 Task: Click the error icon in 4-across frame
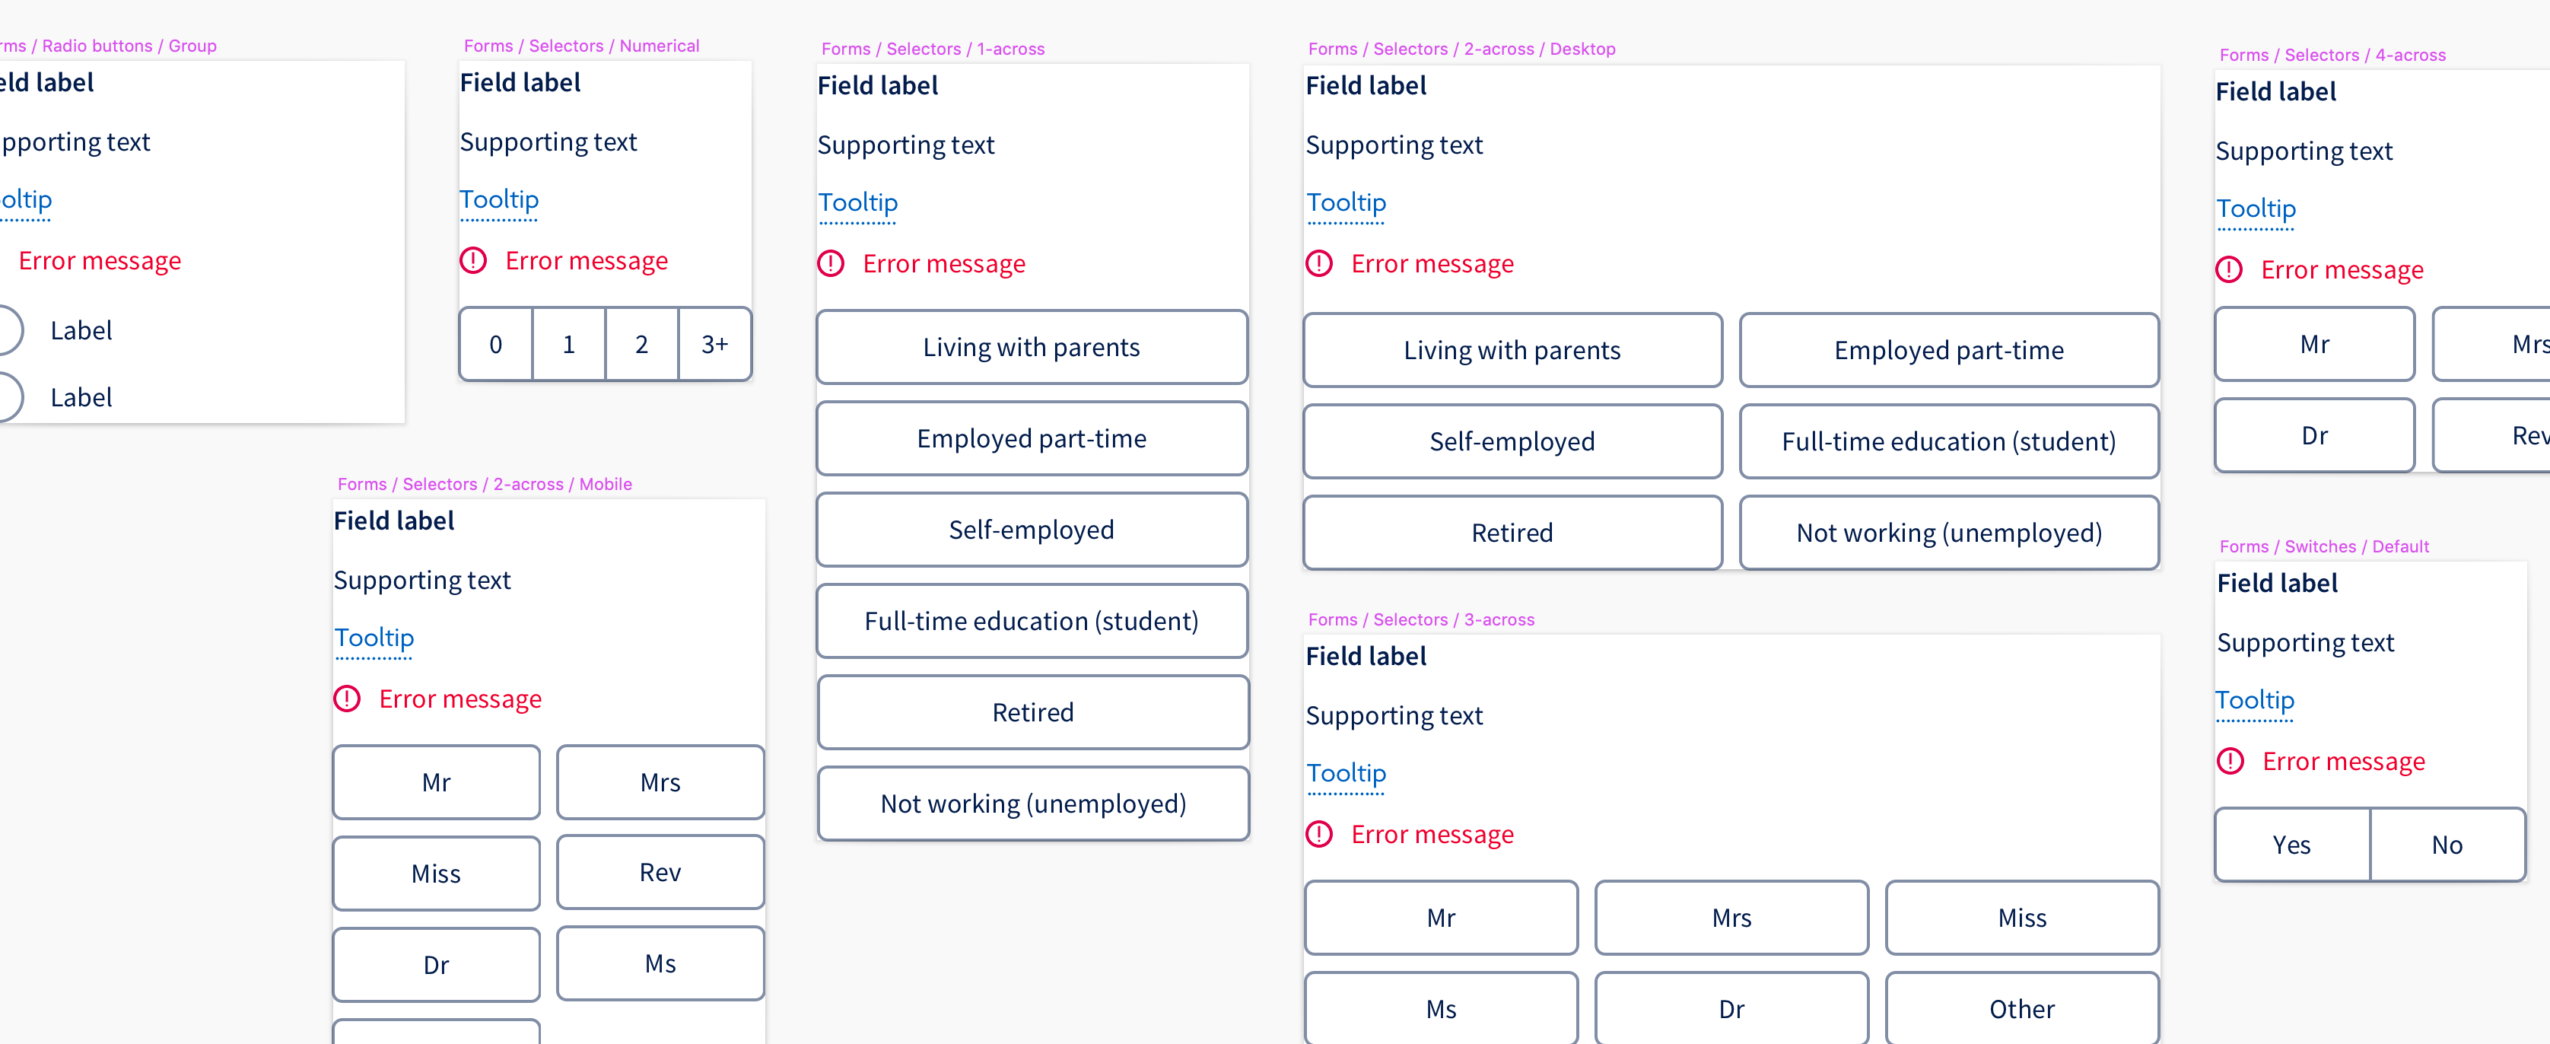(x=2228, y=269)
